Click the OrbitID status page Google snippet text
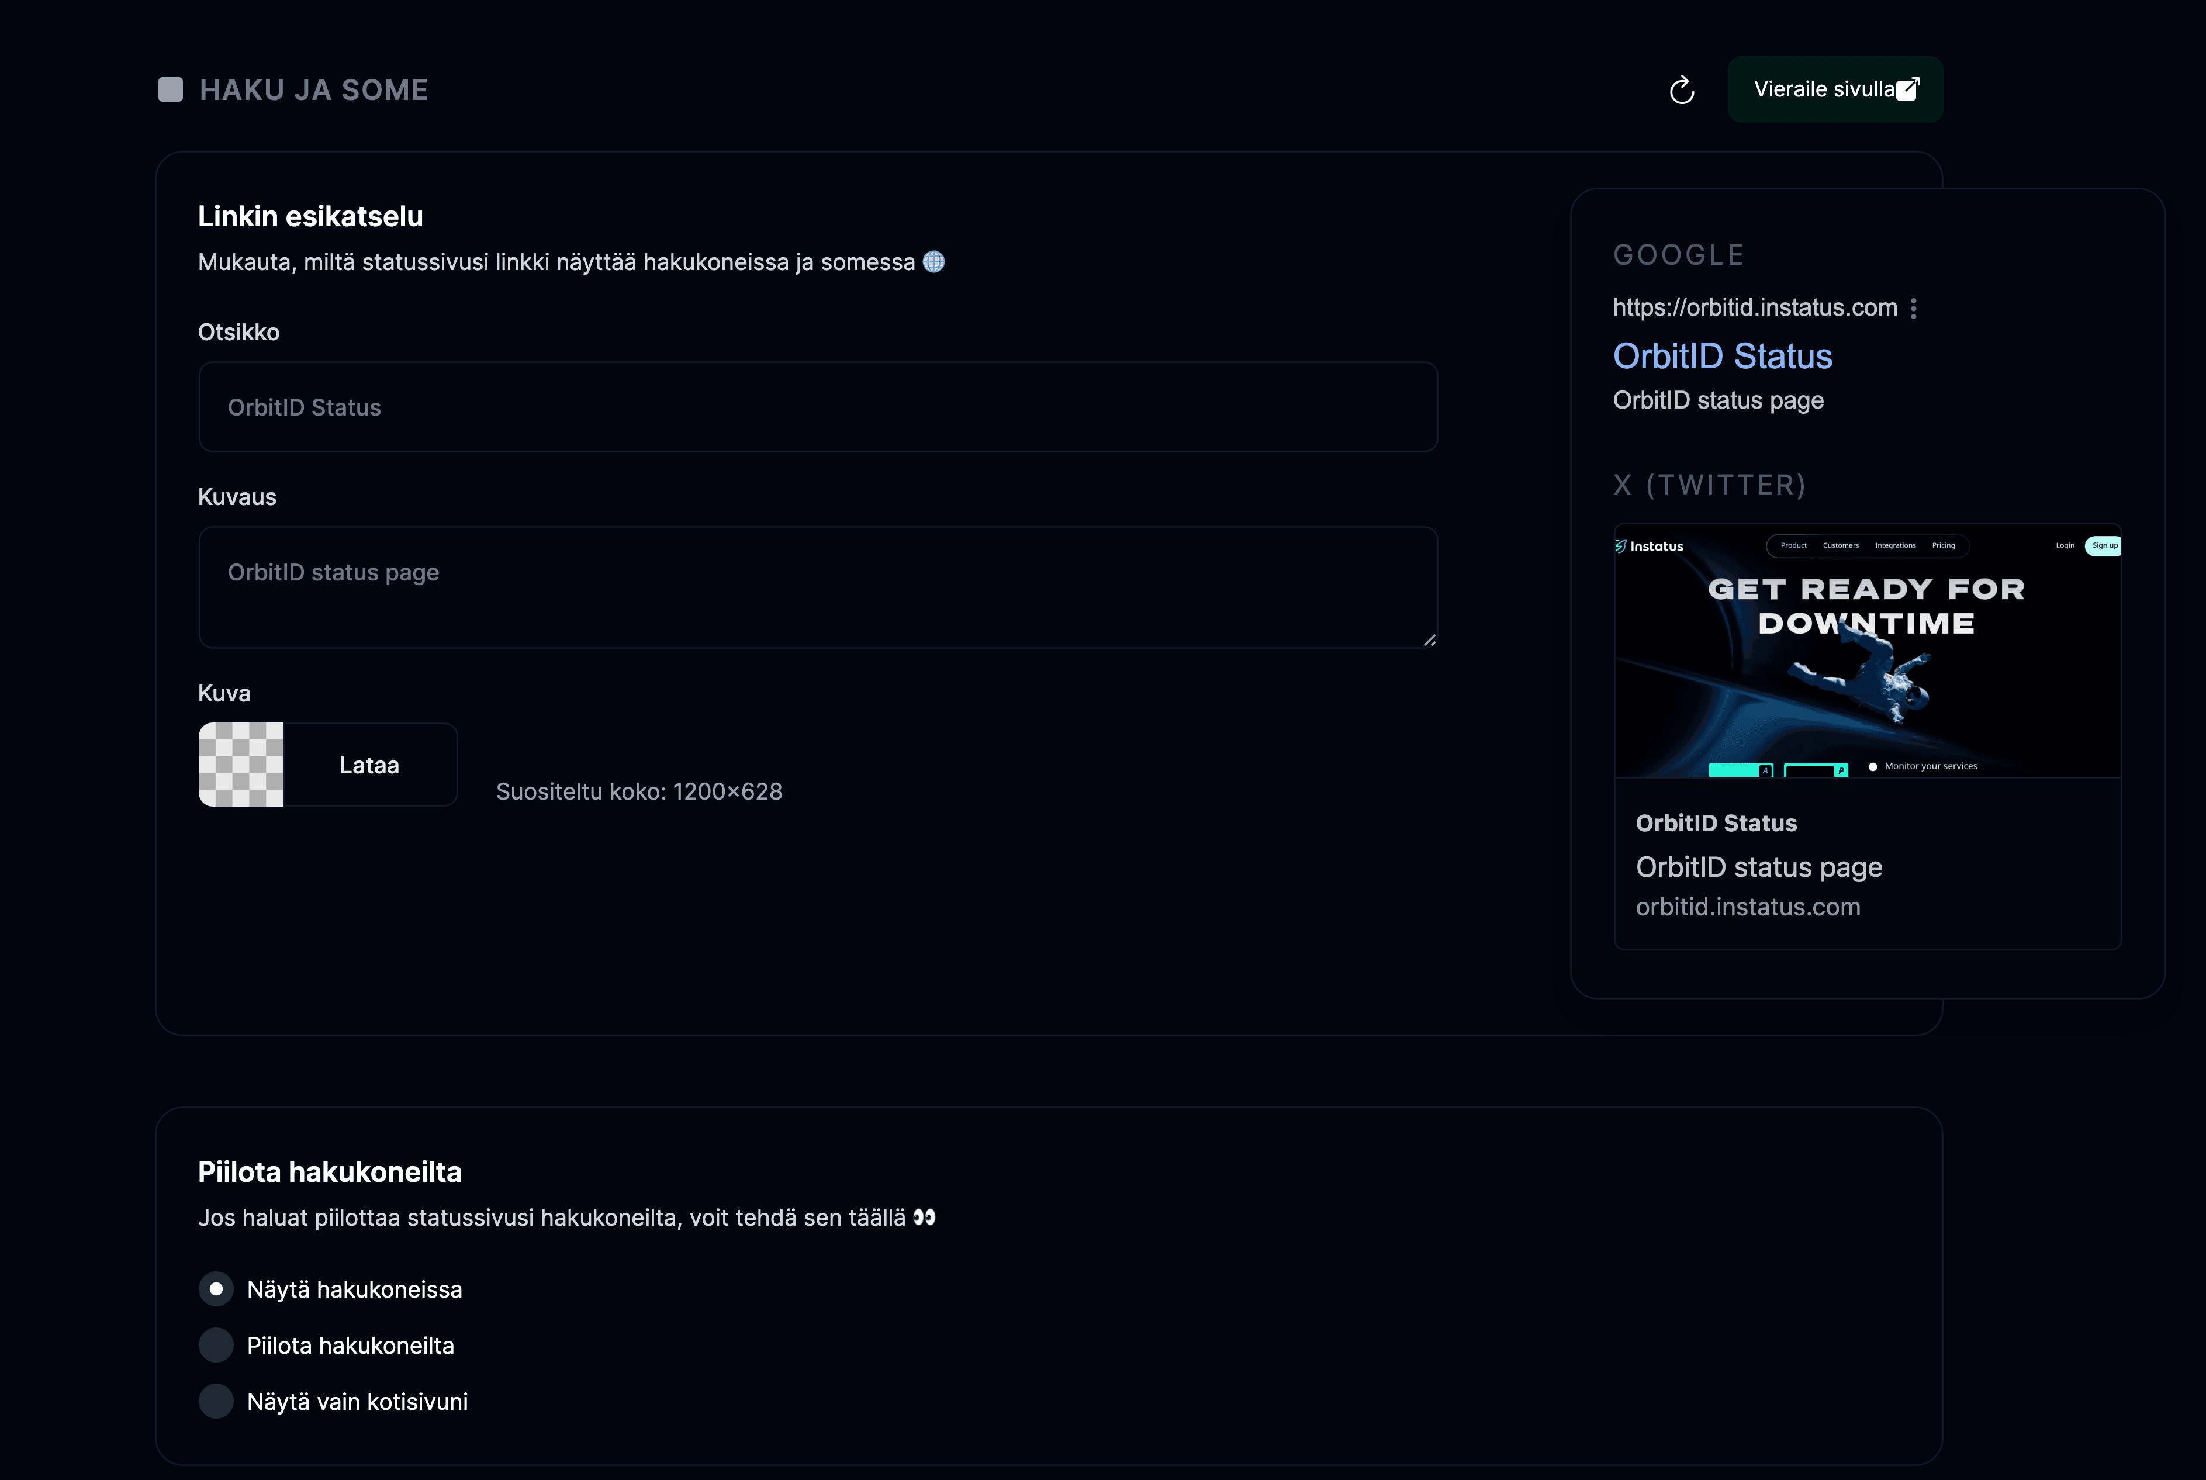Viewport: 2206px width, 1480px height. pos(1718,401)
